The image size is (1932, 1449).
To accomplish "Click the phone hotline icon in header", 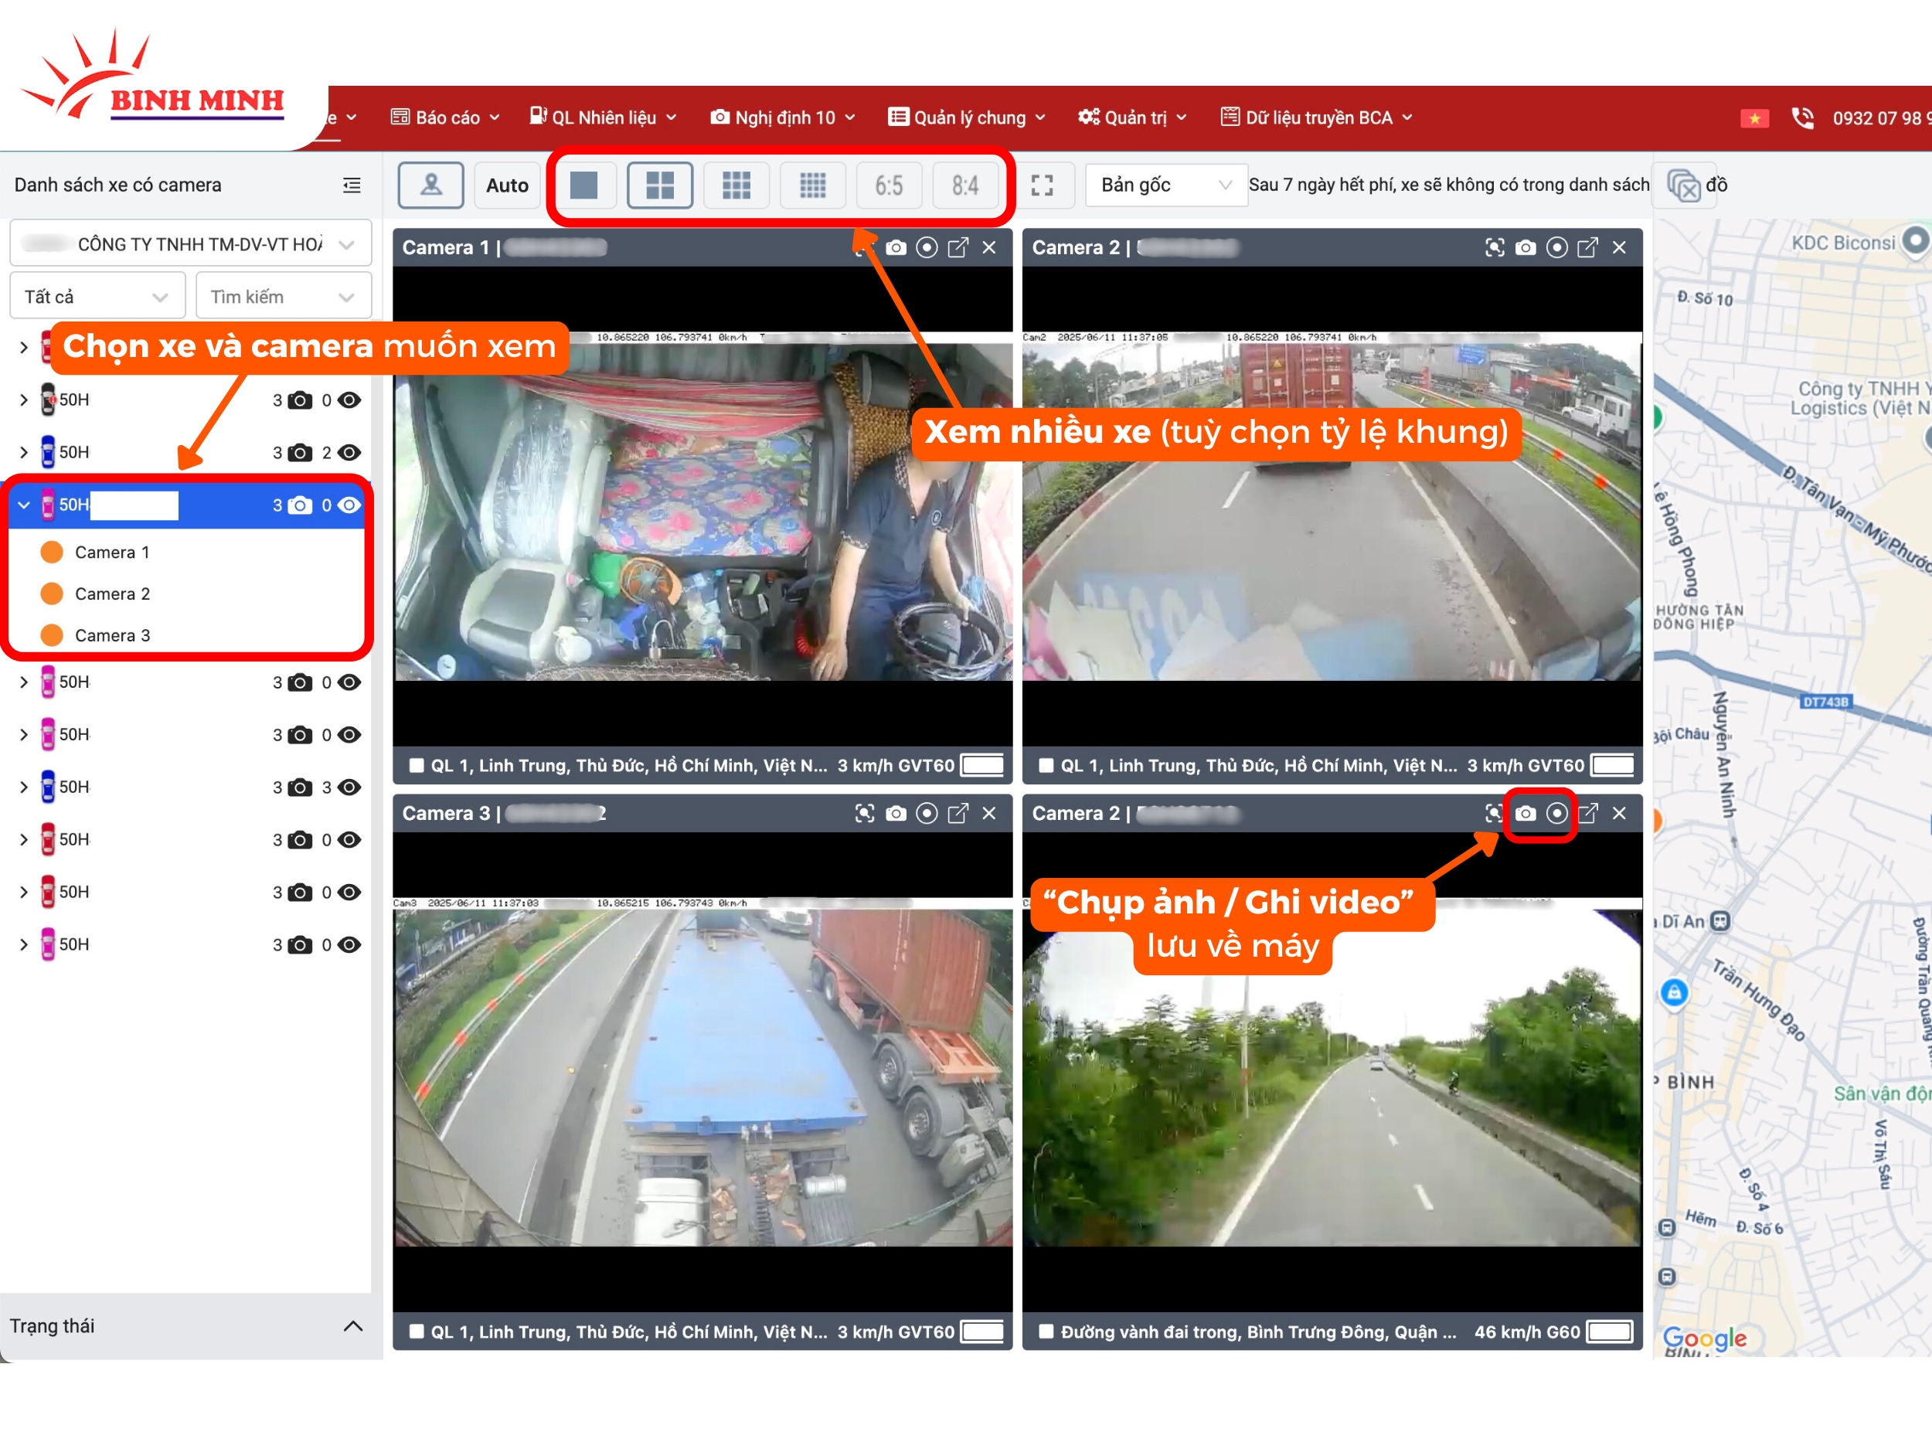I will pos(1802,117).
